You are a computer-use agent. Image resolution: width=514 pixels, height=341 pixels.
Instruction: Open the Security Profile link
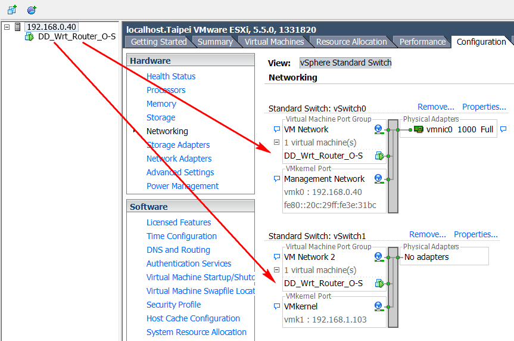coord(174,305)
